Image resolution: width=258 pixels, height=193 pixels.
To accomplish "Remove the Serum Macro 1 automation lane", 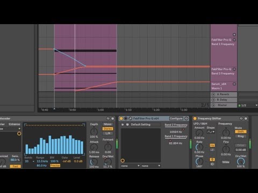I will [234, 84].
